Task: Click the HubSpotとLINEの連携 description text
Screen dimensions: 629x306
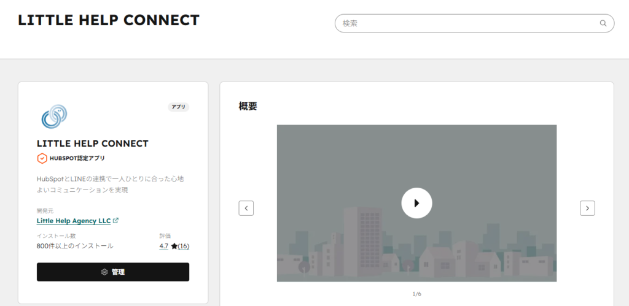Action: point(111,184)
